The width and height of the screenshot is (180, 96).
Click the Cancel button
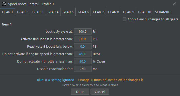100,92
